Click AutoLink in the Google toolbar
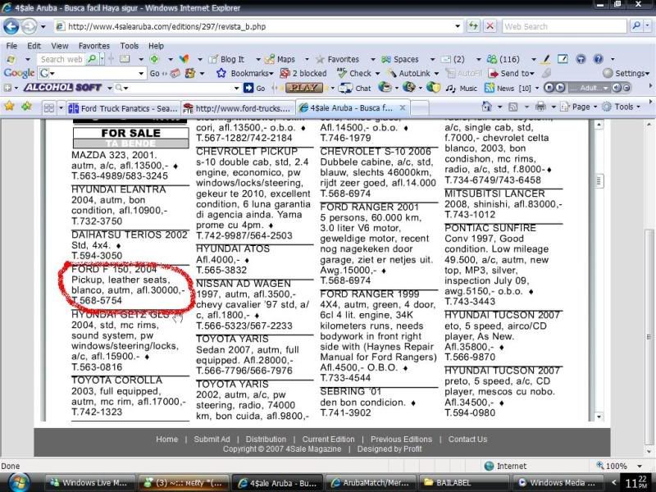Image resolution: width=656 pixels, height=492 pixels. pos(408,74)
